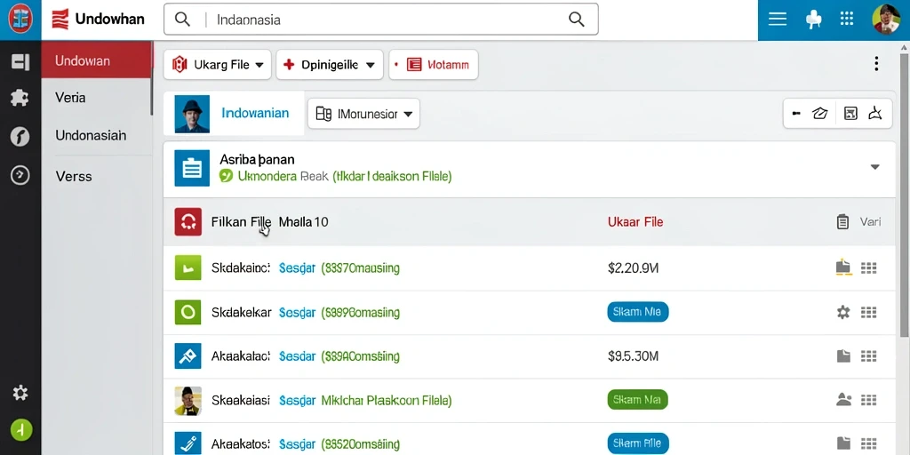Screen dimensions: 910x455
Task: Collapse the Asriba panan section arrow
Action: click(x=875, y=167)
